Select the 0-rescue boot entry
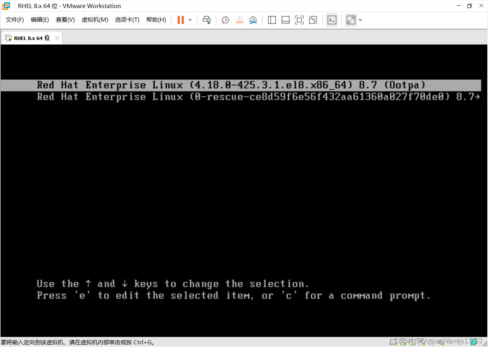488x347 pixels. pos(258,97)
